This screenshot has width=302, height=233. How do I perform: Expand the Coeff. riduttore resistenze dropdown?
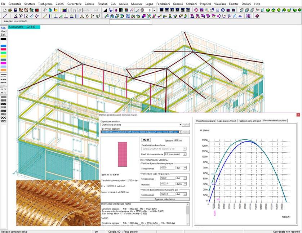pos(185,154)
